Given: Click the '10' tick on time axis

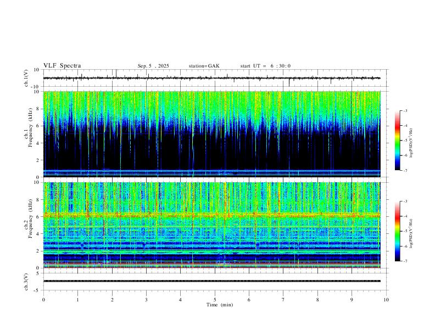Looking at the screenshot, I should [386, 300].
